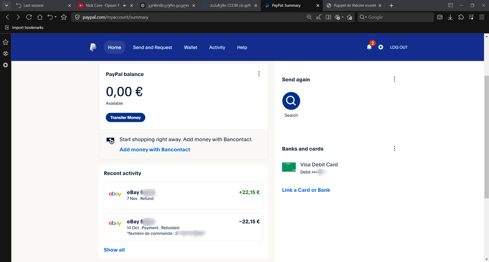Take a page screenshot with camera icon

coord(440,17)
